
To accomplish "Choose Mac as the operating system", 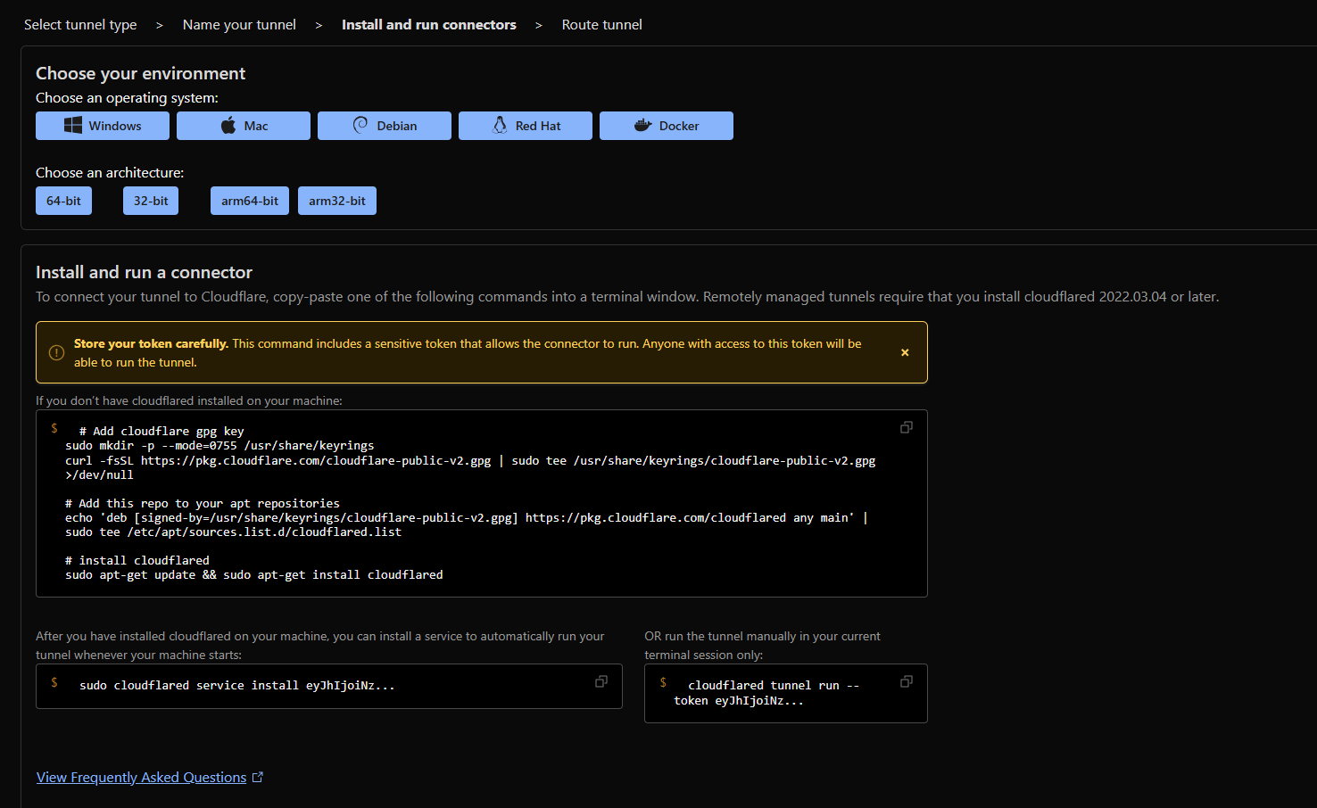I will pos(244,126).
